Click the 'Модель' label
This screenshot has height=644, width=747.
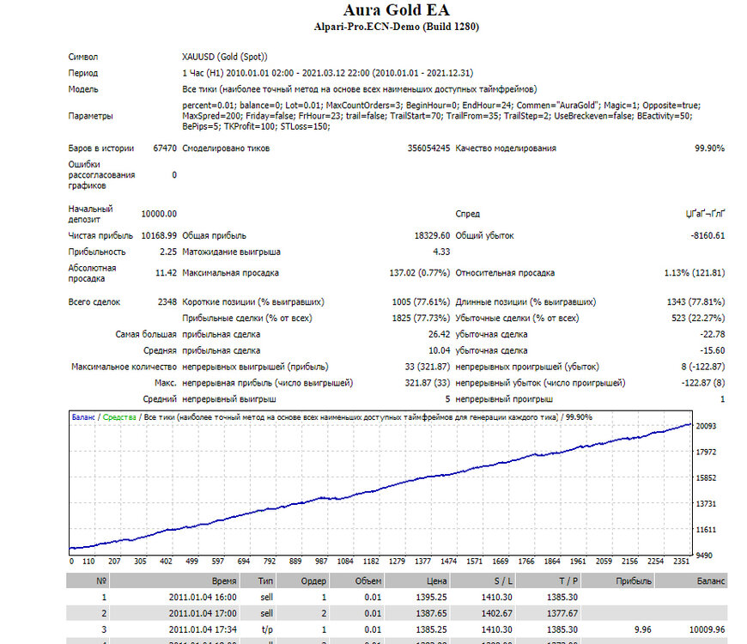[x=83, y=89]
